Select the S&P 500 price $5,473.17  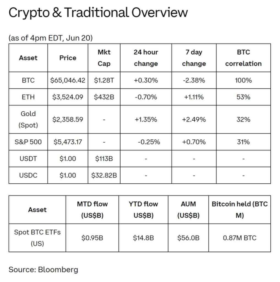(x=68, y=142)
